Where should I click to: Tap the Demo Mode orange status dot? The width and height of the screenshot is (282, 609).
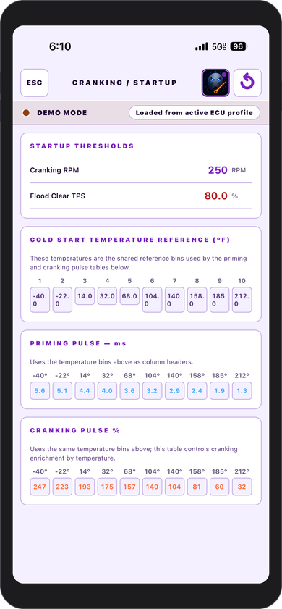pos(26,113)
